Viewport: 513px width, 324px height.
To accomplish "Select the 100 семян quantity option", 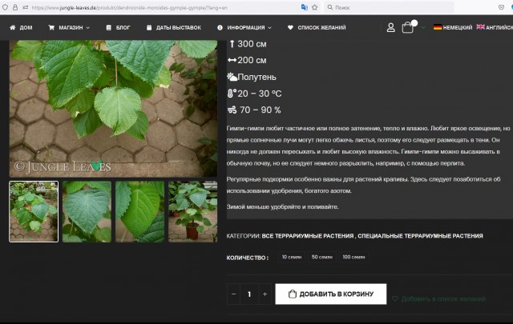I will point(353,257).
